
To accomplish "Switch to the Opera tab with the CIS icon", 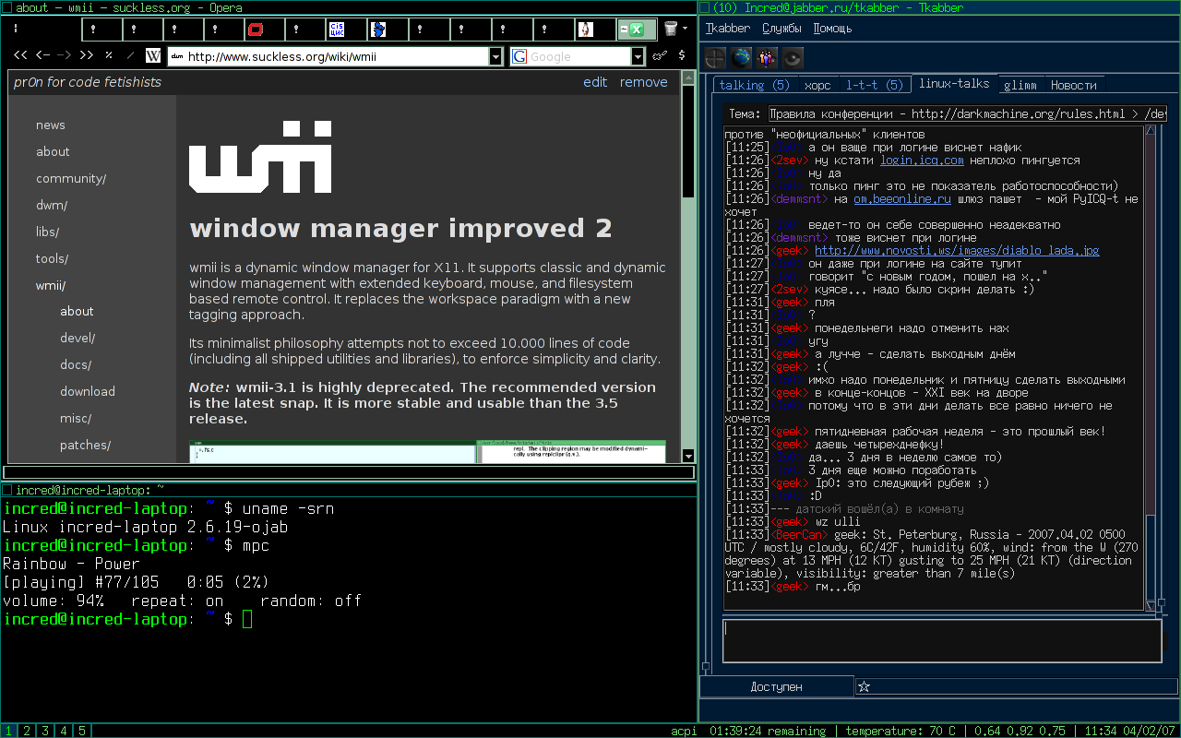I will (346, 30).
